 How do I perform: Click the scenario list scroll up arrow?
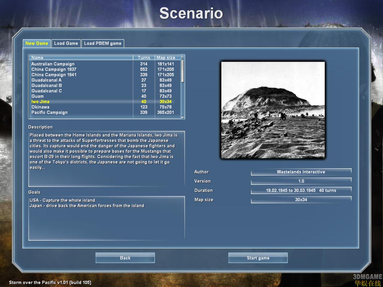(183, 57)
